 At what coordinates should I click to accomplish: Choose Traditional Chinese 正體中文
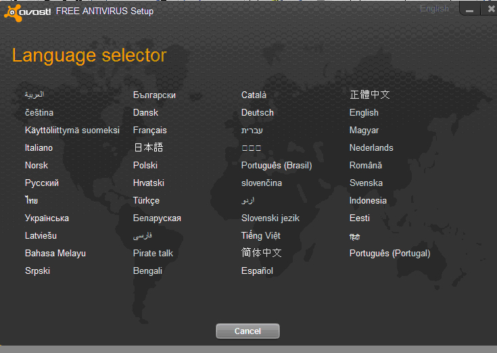[370, 95]
